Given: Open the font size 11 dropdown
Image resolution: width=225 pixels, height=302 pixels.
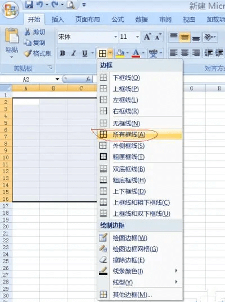Looking at the screenshot, I should coord(137,37).
